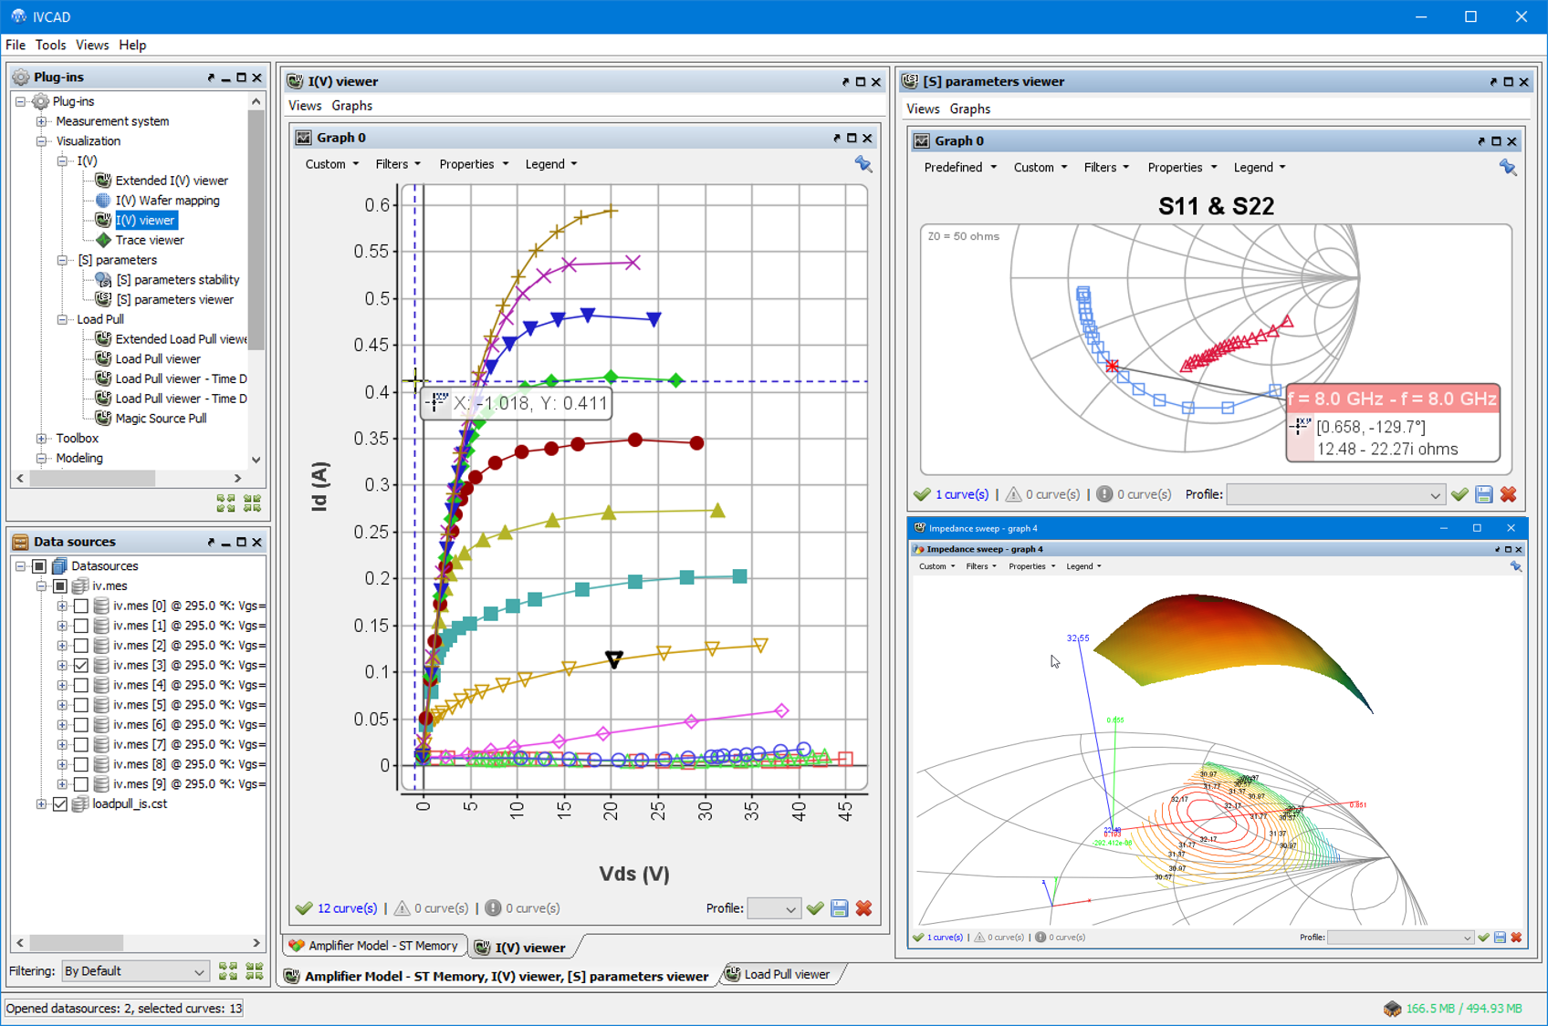Image resolution: width=1548 pixels, height=1026 pixels.
Task: Uncheck the iv.mes [3] datasource
Action: (81, 666)
